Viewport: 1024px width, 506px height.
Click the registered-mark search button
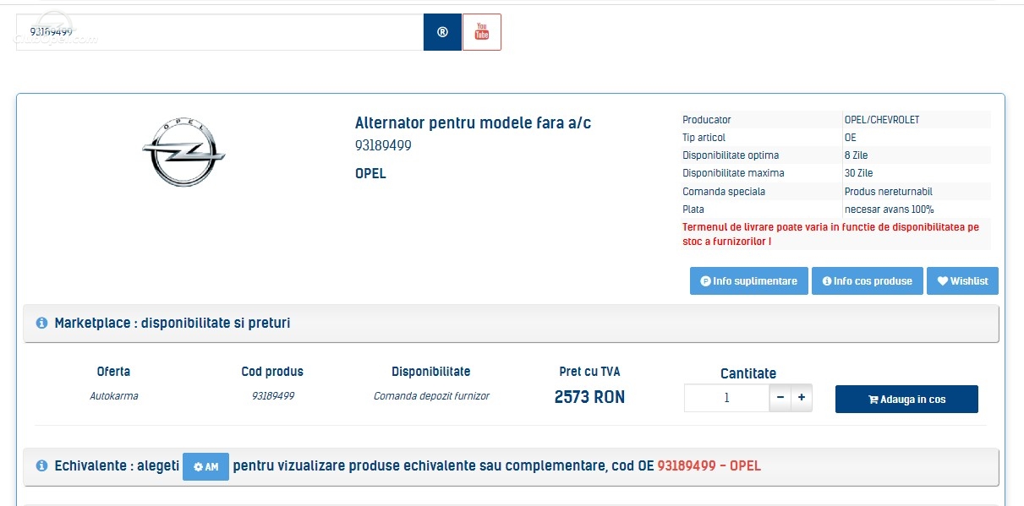pos(442,32)
